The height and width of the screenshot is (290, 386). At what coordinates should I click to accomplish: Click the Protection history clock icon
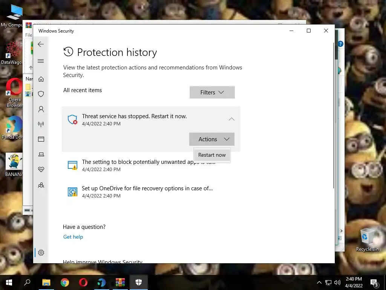[68, 52]
